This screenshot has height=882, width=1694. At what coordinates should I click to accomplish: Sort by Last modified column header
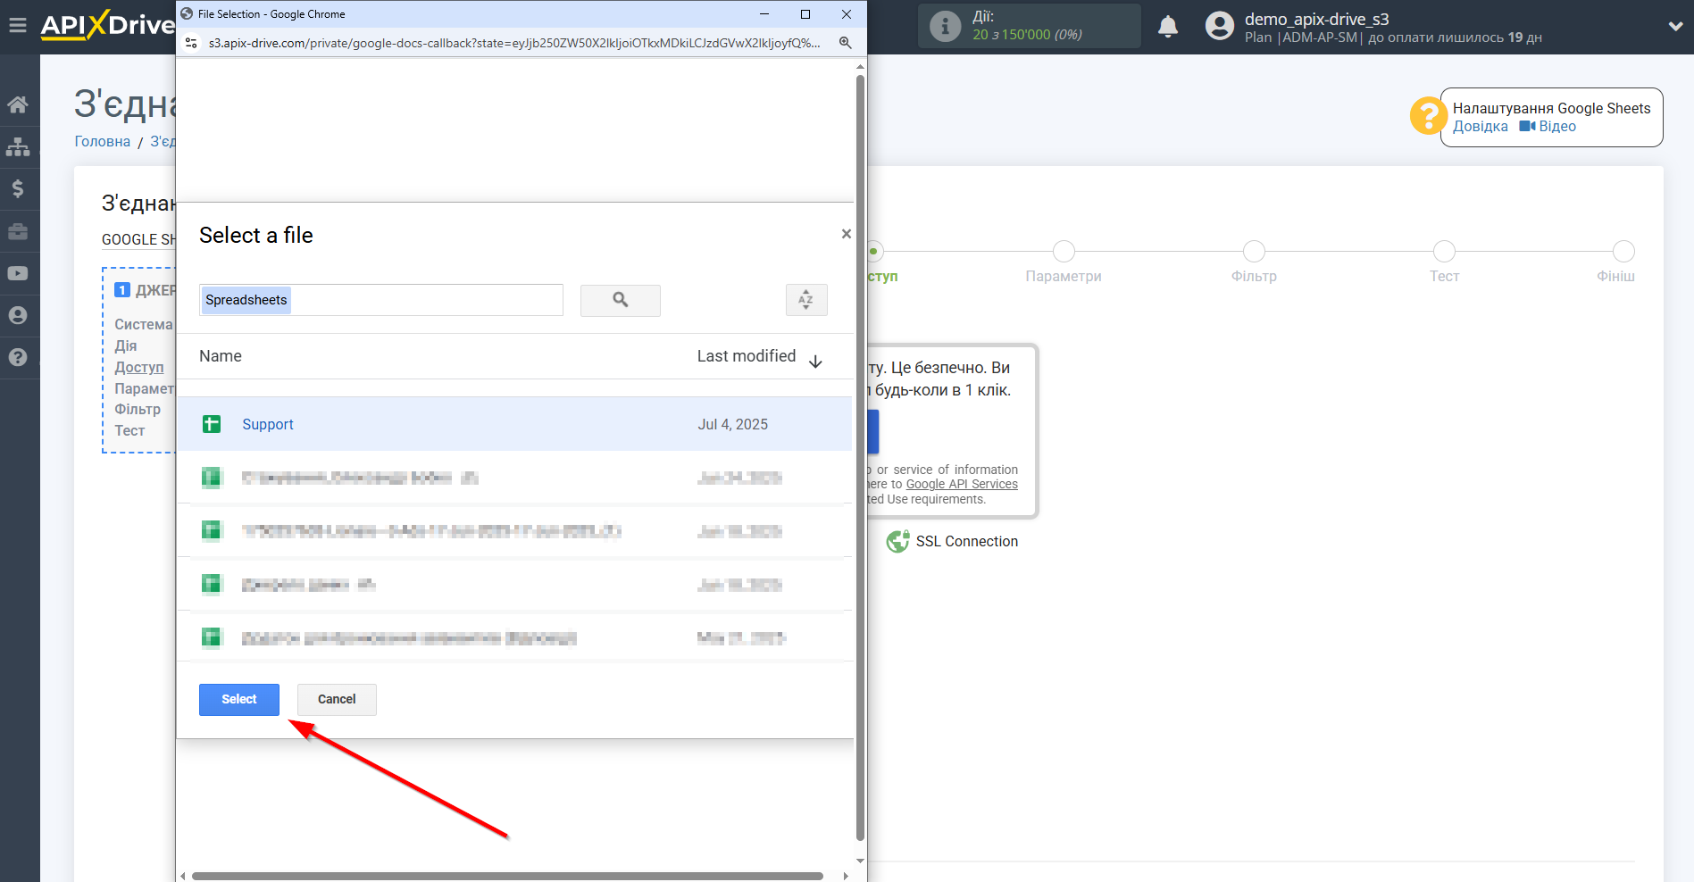[747, 356]
